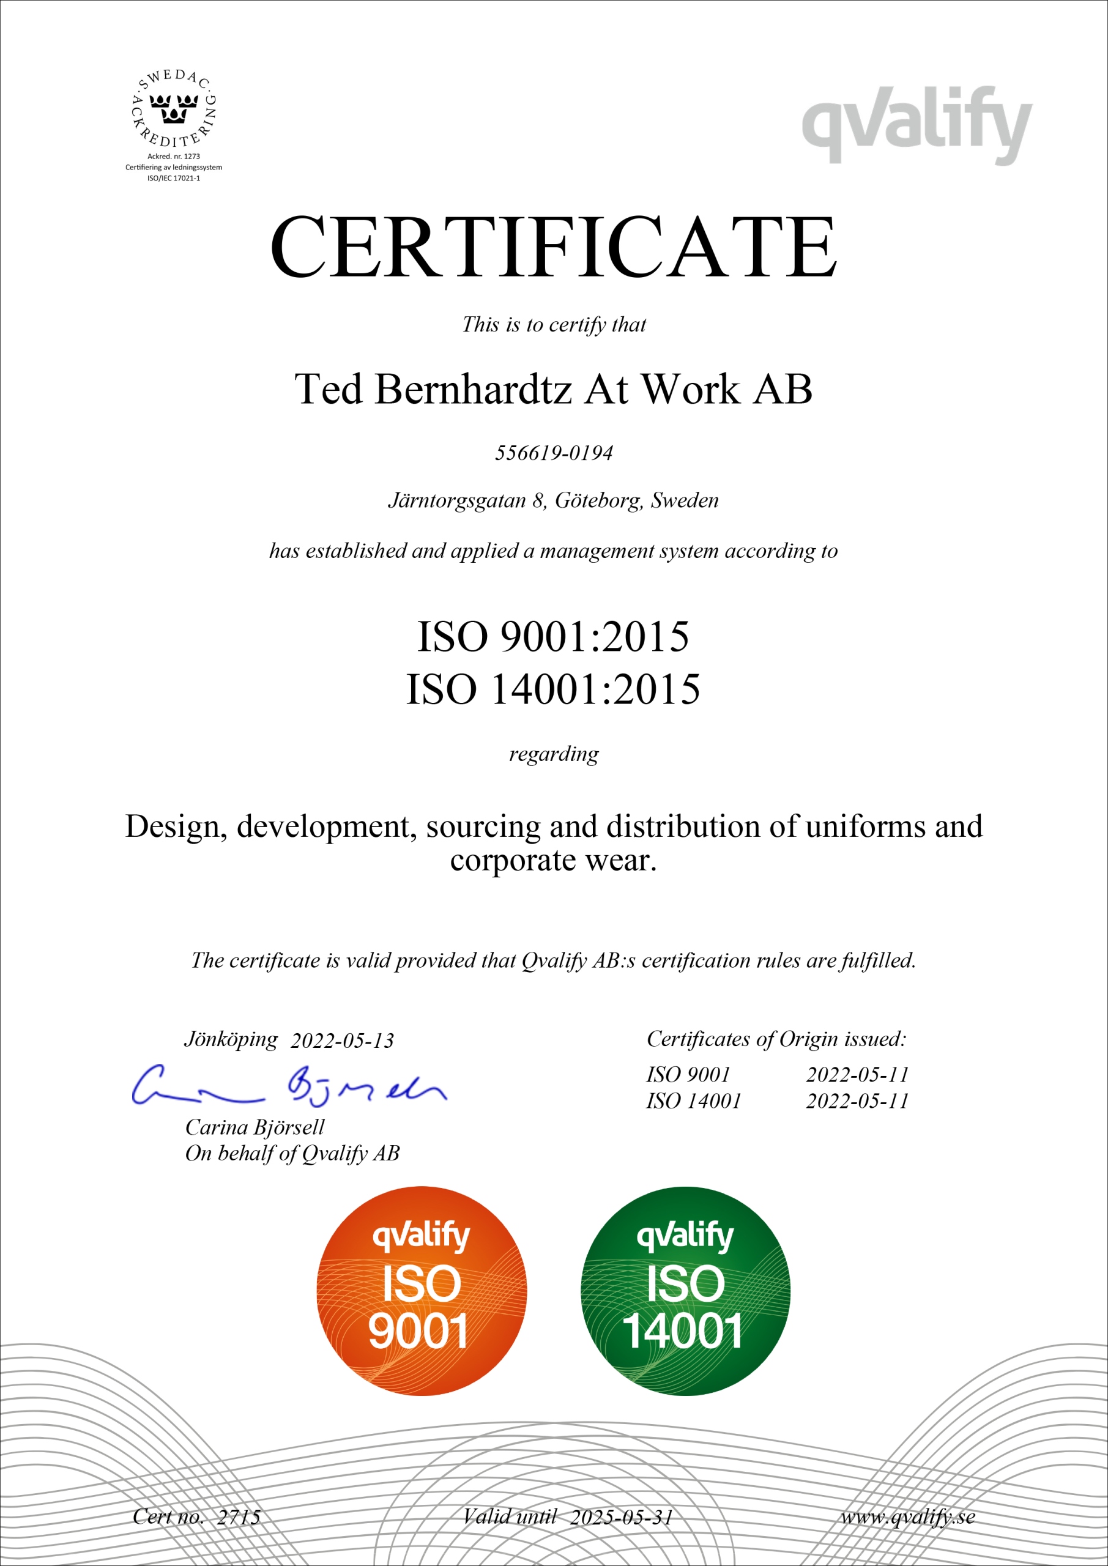Click 'On behalf of Qvalify AB'
This screenshot has height=1566, width=1108.
point(292,1153)
